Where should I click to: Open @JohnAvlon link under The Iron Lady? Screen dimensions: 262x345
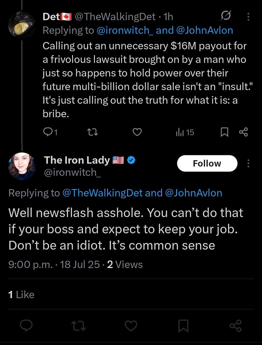coord(194,193)
